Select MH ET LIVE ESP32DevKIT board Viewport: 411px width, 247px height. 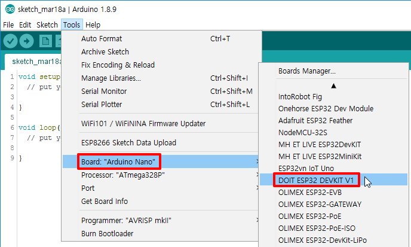(333, 145)
